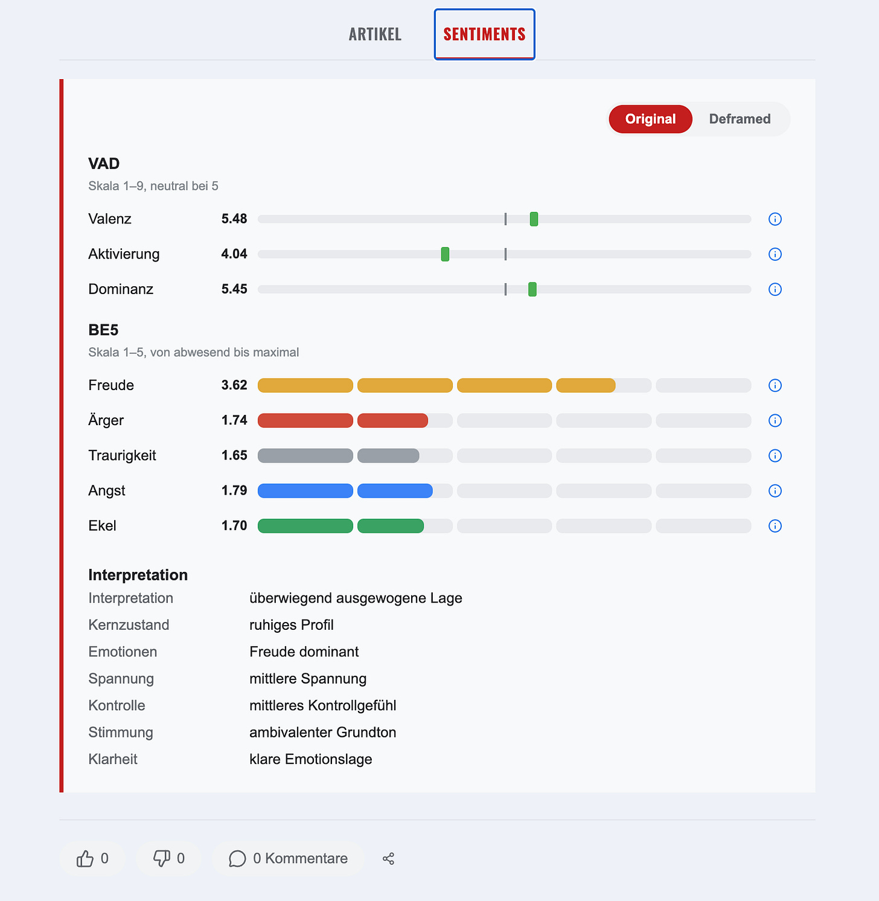This screenshot has width=879, height=901.
Task: Click the Ärger value 1.74
Action: 234,420
